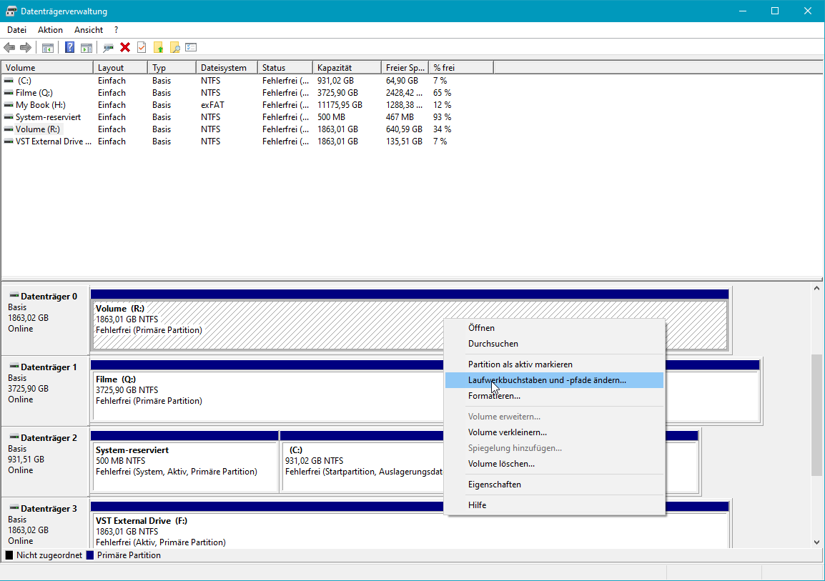Toggle the console tree pane icon

coord(48,48)
